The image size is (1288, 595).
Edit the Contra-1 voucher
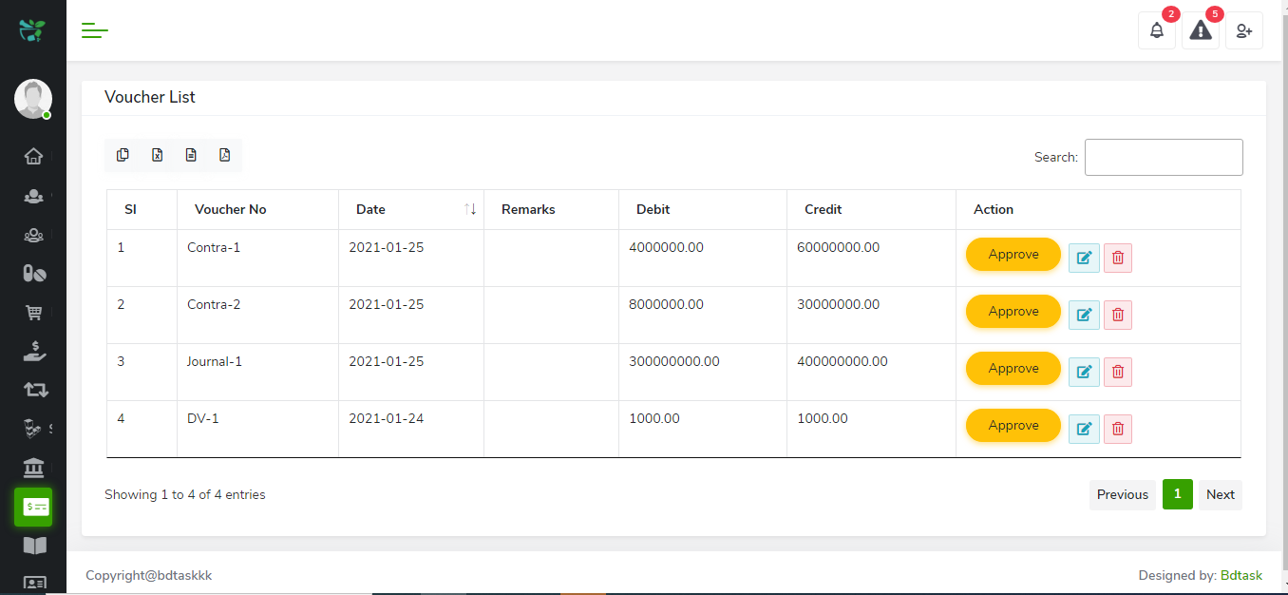pyautogui.click(x=1084, y=258)
